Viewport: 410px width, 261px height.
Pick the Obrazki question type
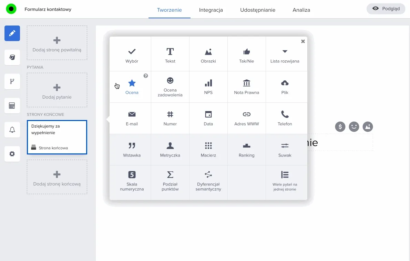tap(208, 54)
